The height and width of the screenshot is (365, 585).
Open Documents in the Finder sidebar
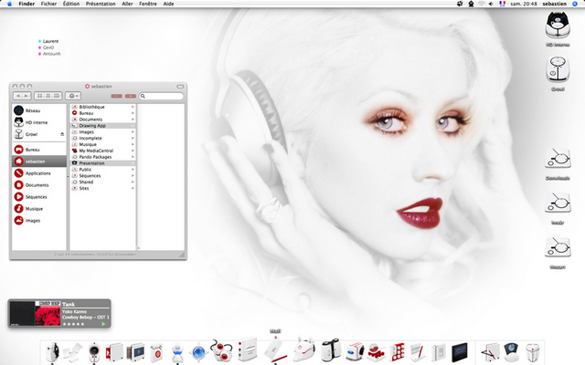37,185
